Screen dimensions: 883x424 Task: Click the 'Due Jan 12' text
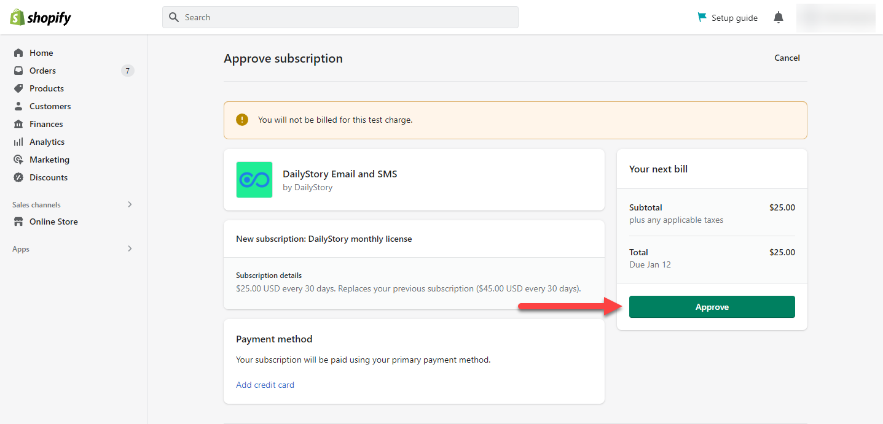(650, 264)
